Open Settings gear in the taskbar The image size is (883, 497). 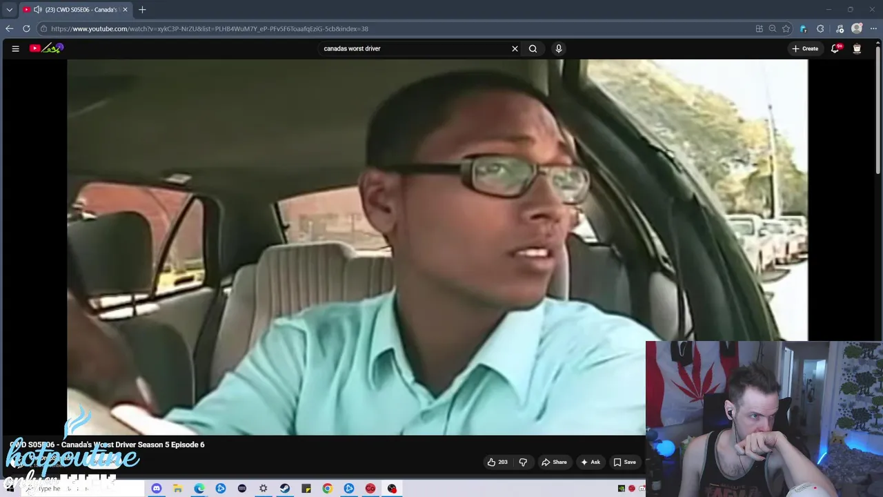coord(263,489)
